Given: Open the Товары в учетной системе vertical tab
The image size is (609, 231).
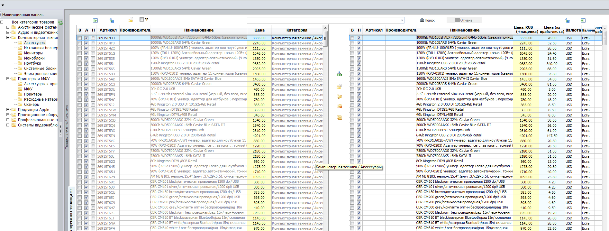Looking at the screenshot, I should pos(67,127).
